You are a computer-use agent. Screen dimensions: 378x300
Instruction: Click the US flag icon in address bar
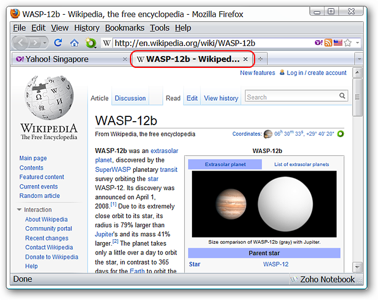338,43
